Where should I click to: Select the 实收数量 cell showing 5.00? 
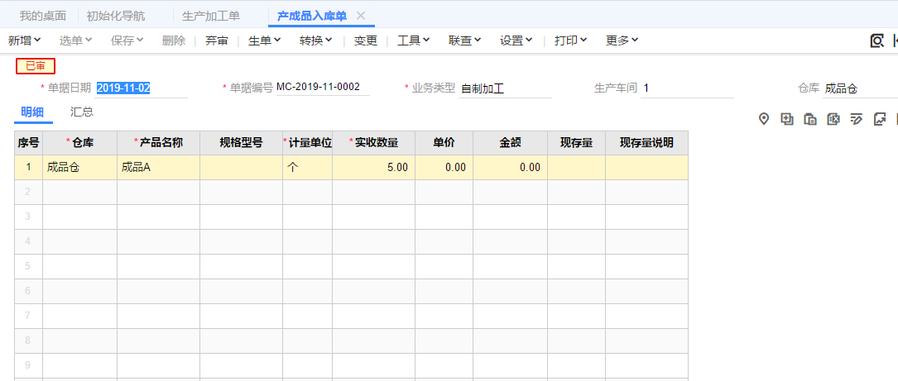click(x=374, y=168)
